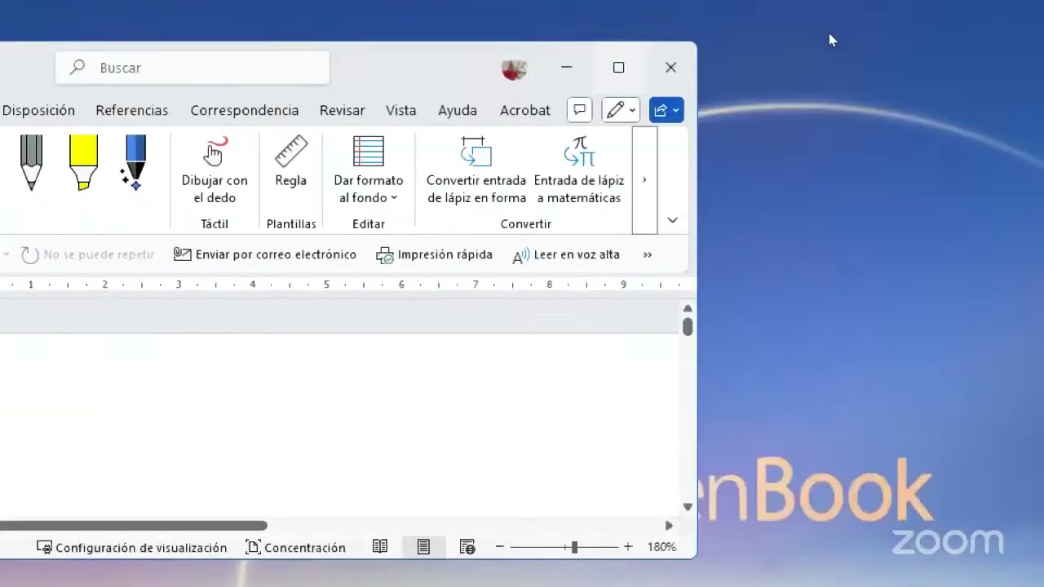Open Configuración de visualización
The image size is (1044, 587).
tap(132, 547)
